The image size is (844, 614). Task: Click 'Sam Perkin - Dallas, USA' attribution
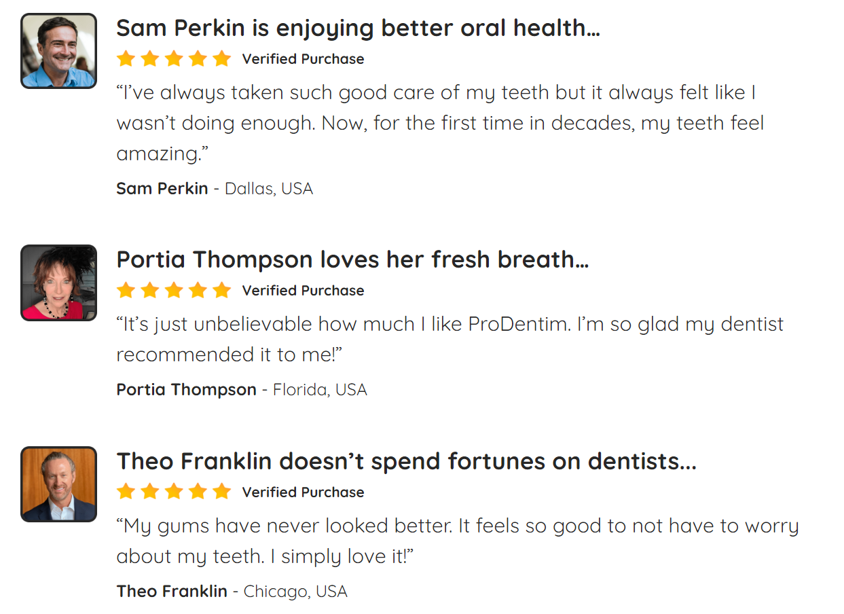[x=215, y=189]
